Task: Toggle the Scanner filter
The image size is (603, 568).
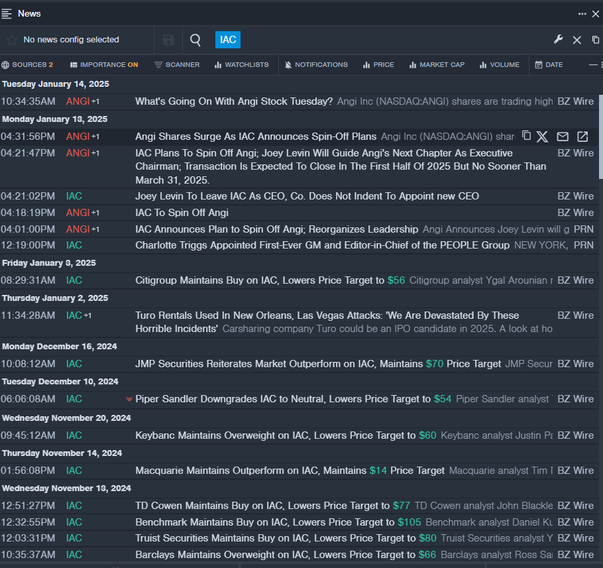Action: pos(176,65)
